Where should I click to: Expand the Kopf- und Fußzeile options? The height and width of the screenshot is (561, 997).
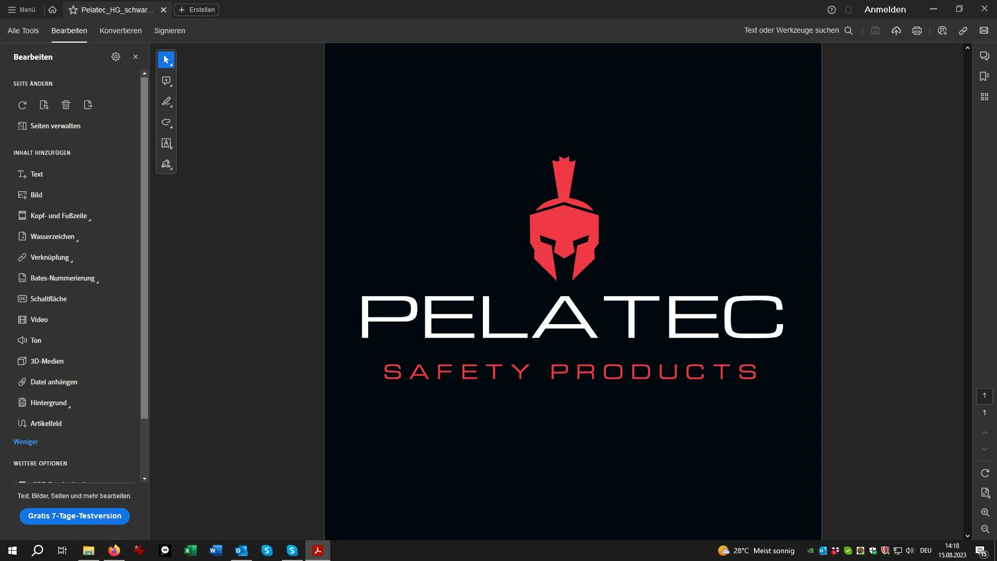pyautogui.click(x=59, y=216)
